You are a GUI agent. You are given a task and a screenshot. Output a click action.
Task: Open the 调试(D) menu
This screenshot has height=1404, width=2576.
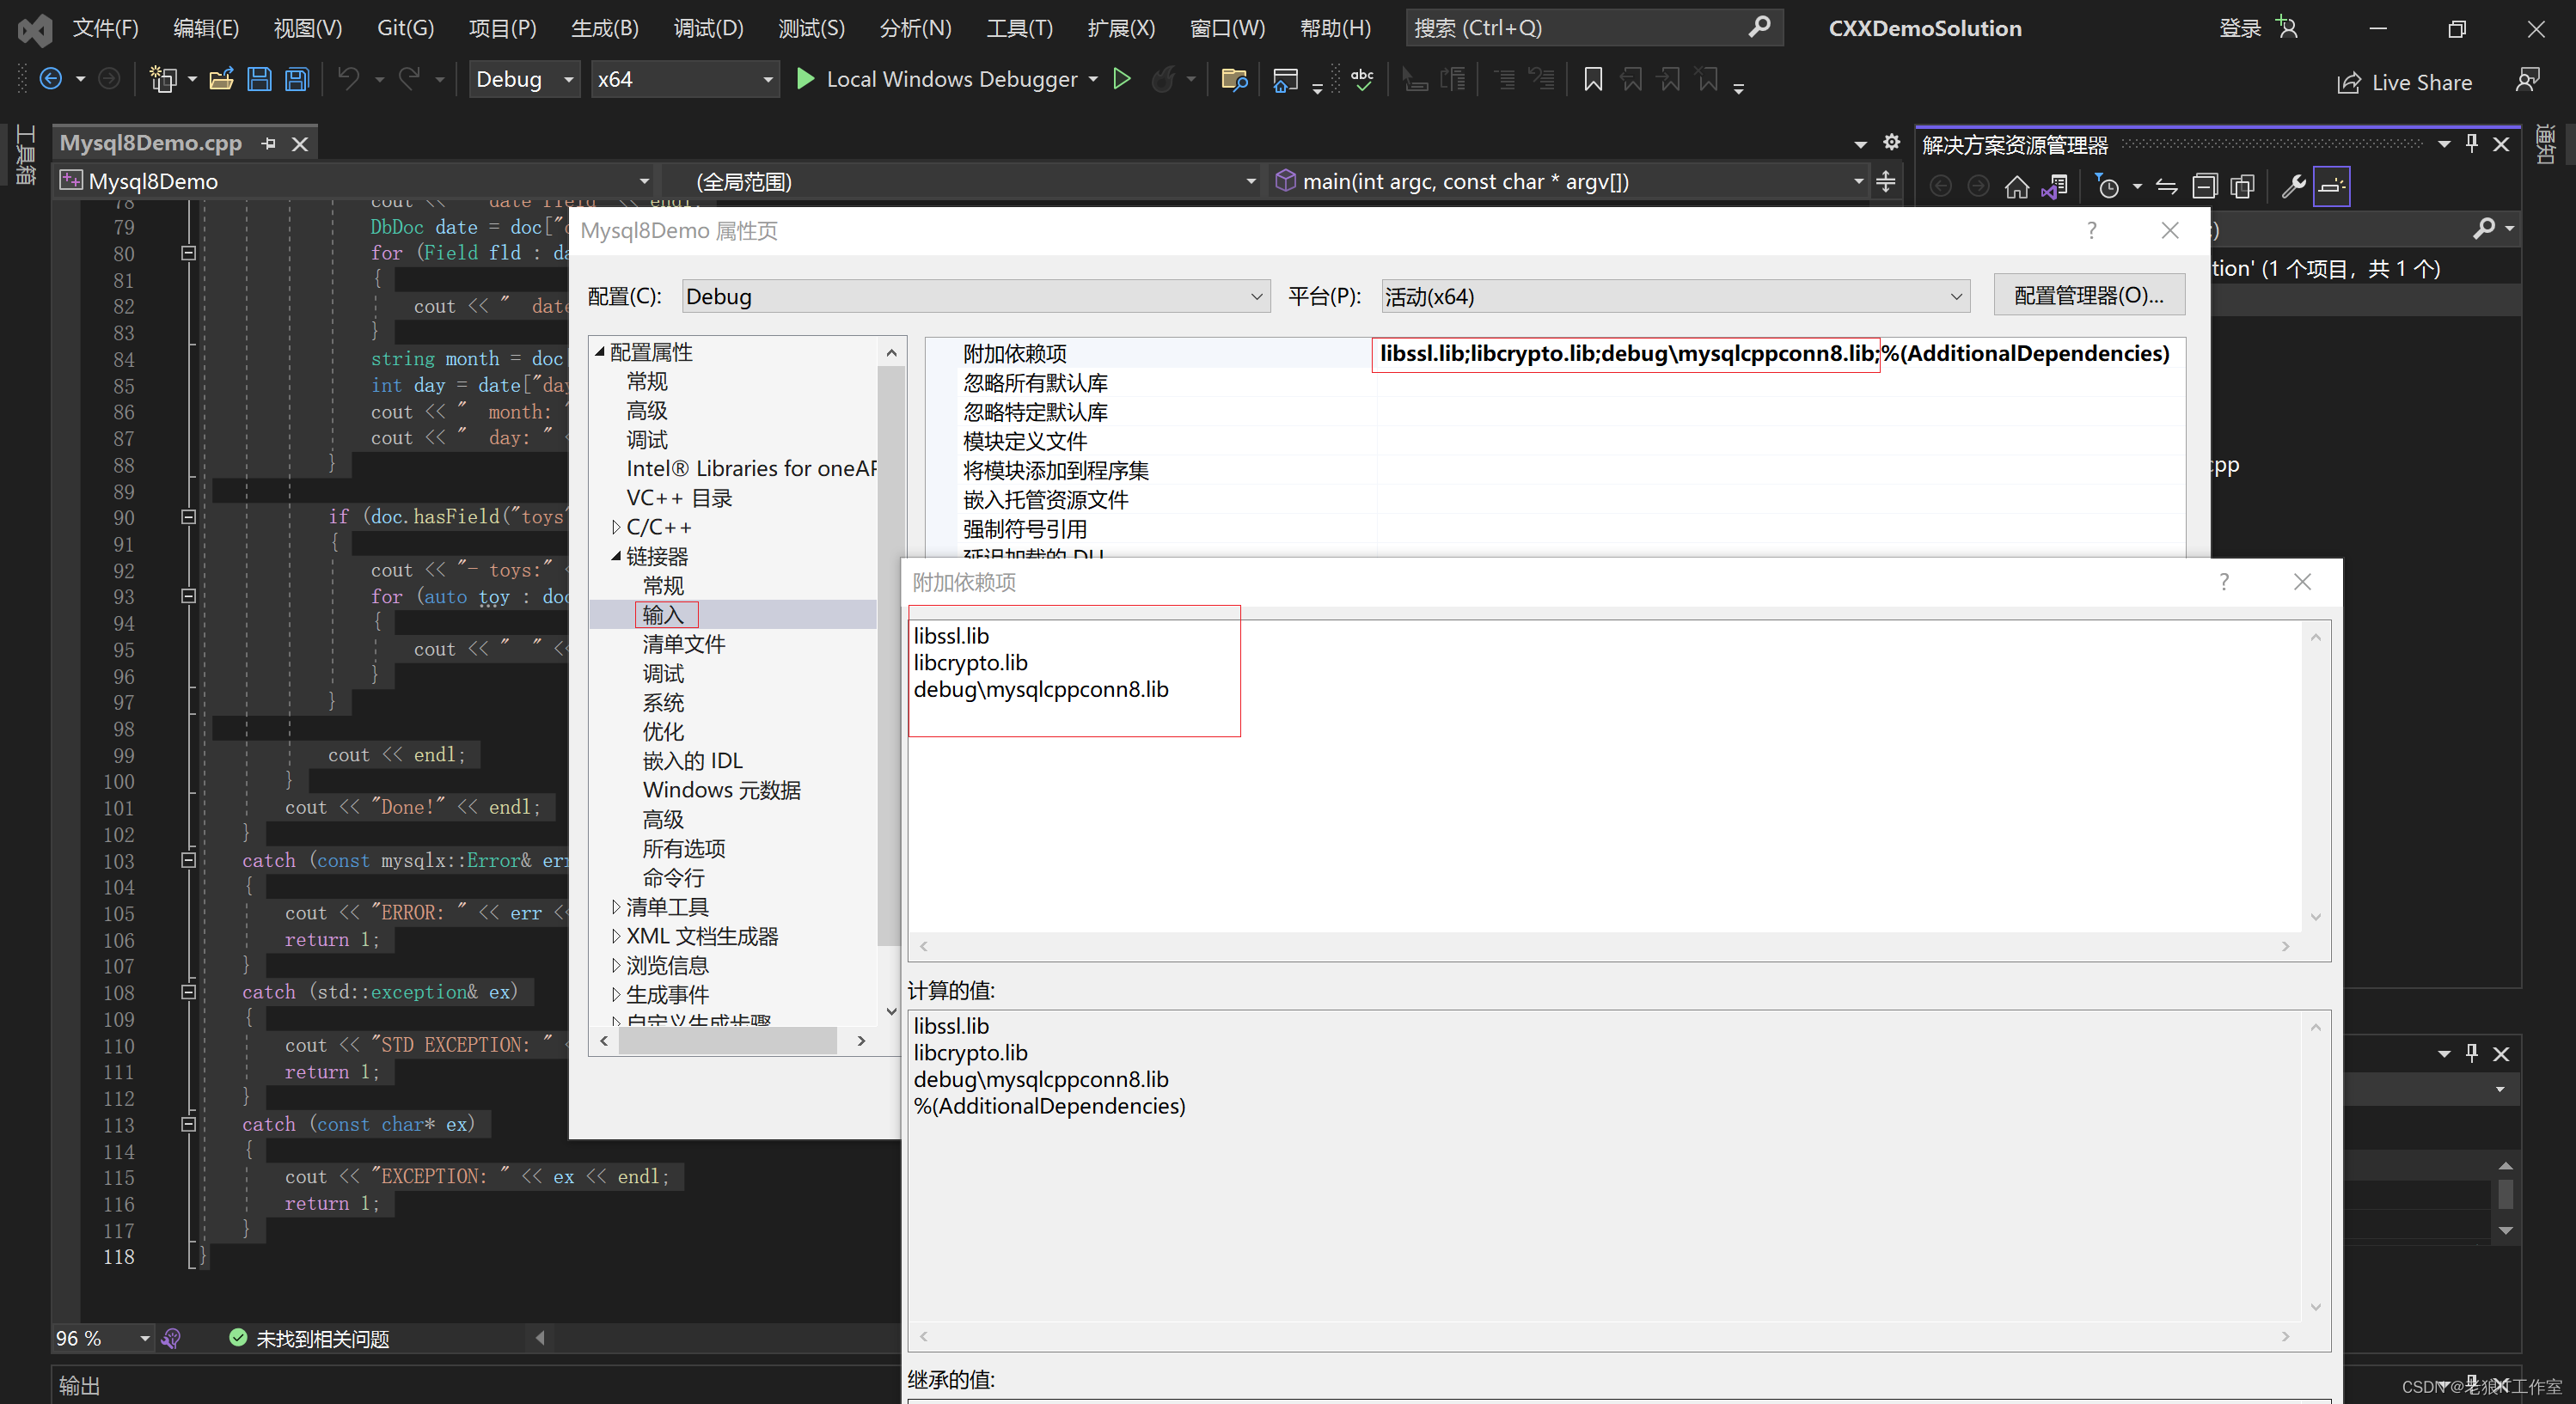pos(708,28)
